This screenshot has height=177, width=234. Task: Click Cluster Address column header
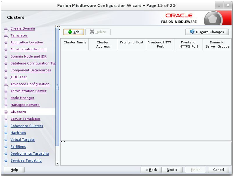103,44
